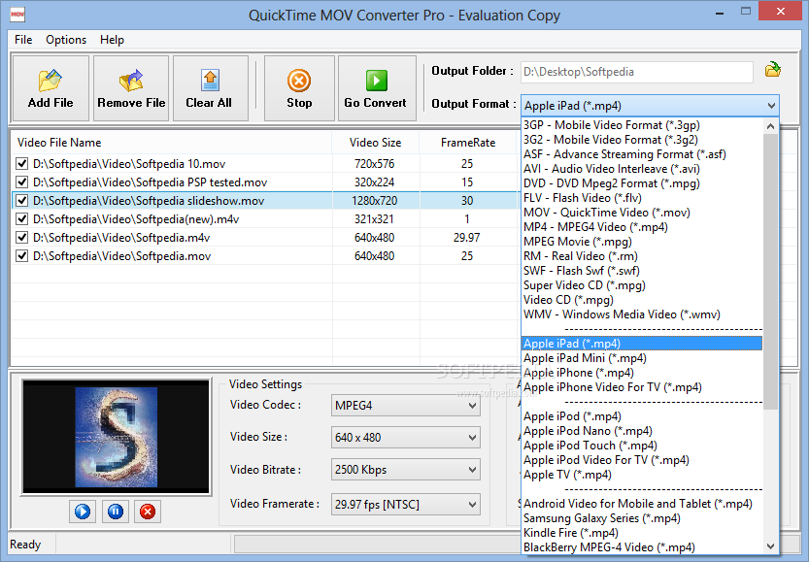Image resolution: width=809 pixels, height=562 pixels.
Task: Choose Super Video CD format
Action: click(642, 285)
